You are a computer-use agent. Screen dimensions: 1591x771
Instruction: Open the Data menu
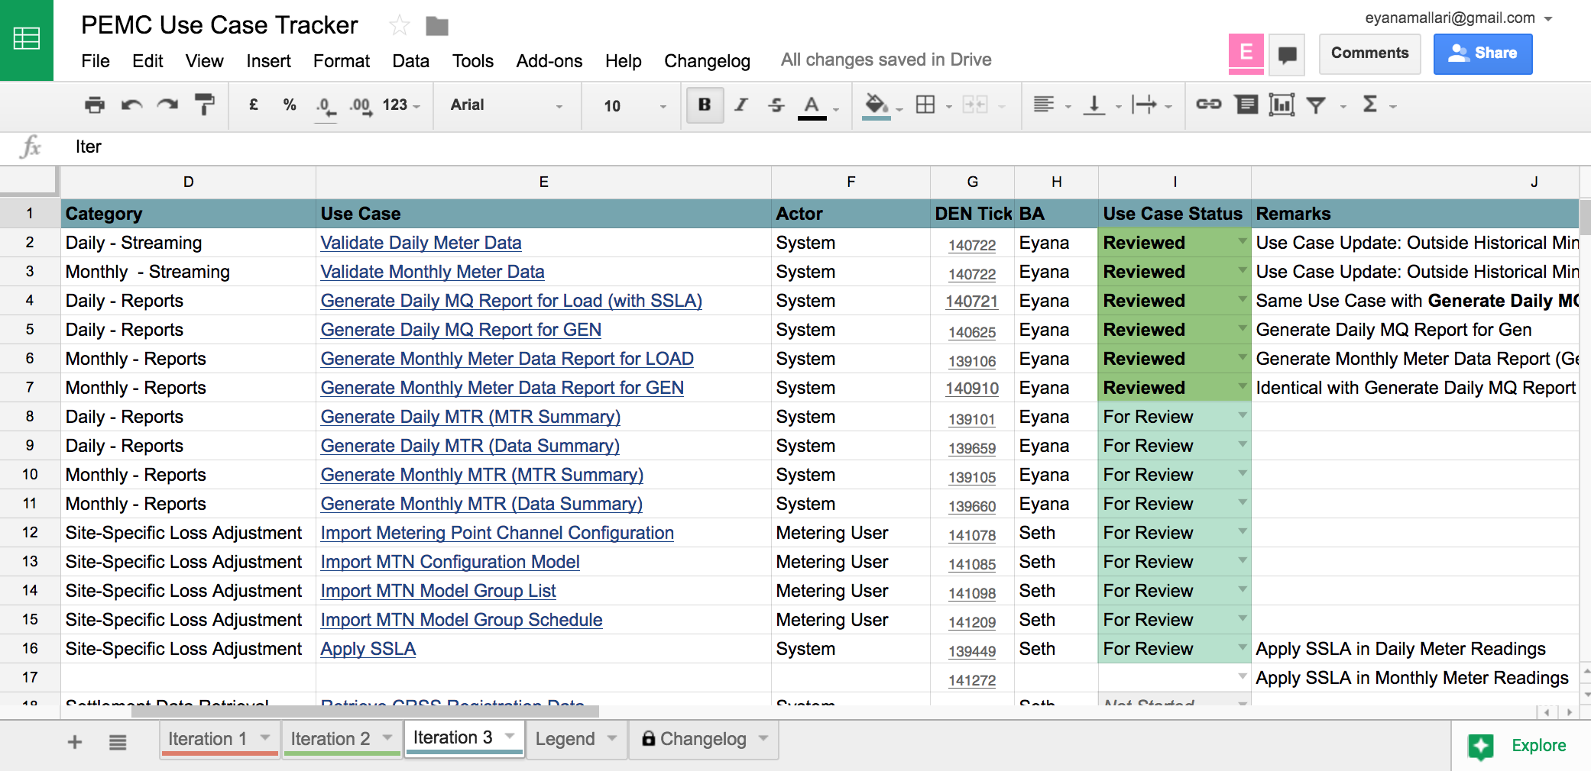(410, 61)
